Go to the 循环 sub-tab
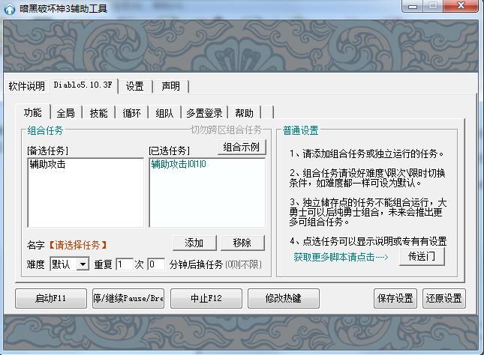484x355 pixels. (x=131, y=113)
